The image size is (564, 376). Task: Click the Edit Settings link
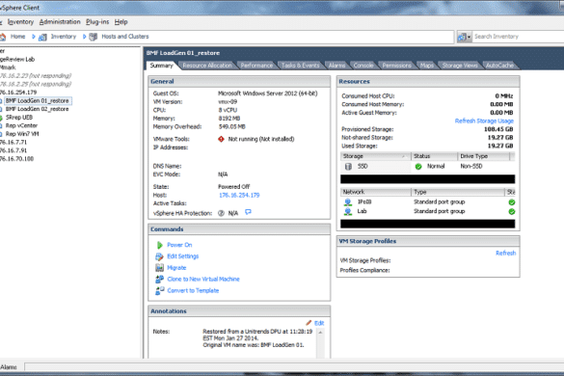coord(183,256)
